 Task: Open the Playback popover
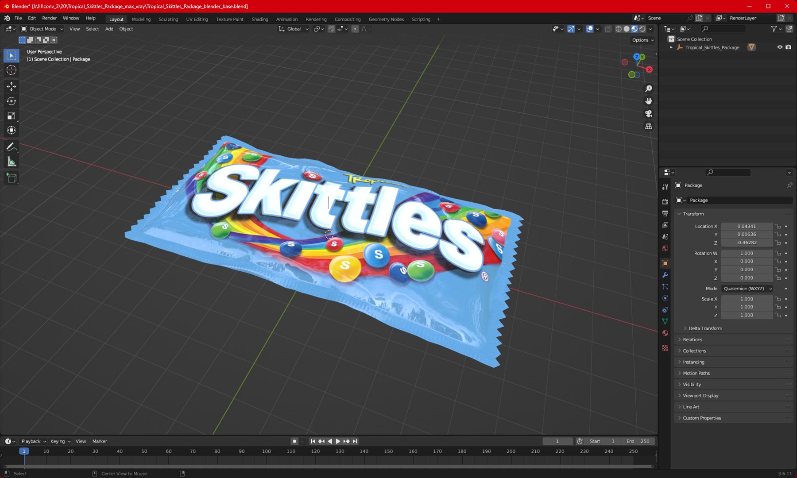tap(34, 441)
